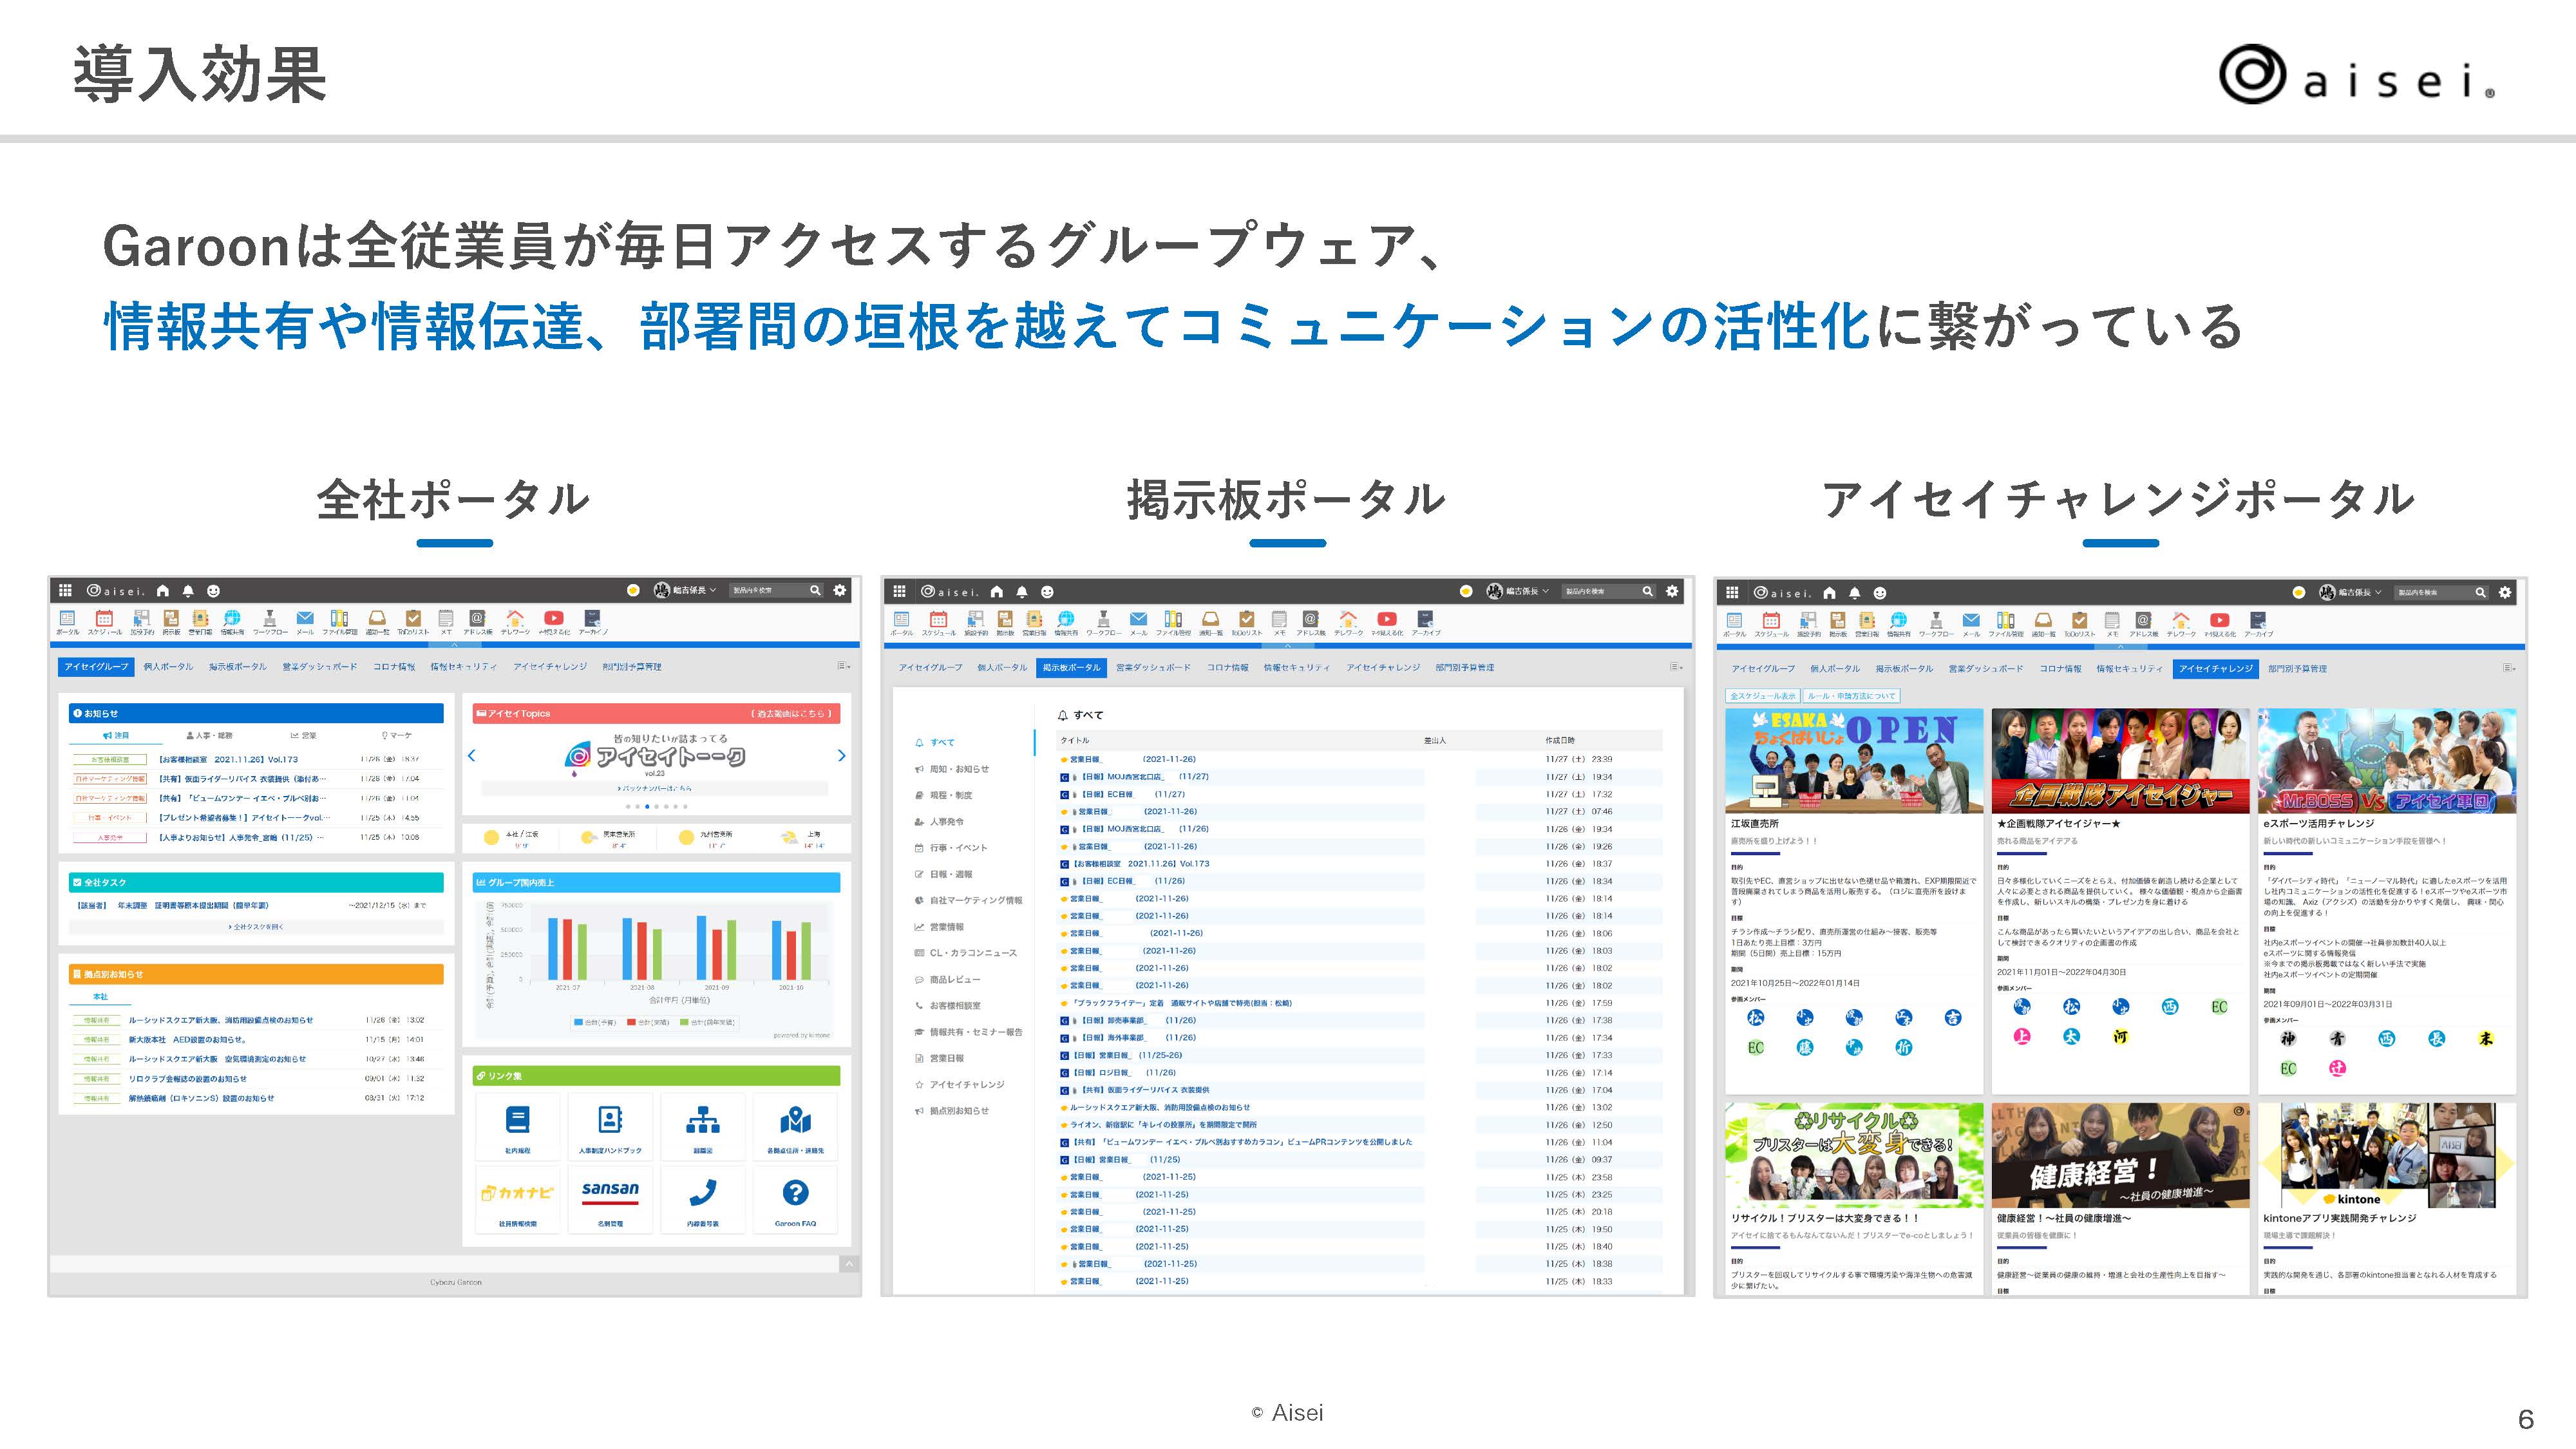
Task: Open the 組織図 org-chart link icon
Action: tap(702, 1120)
